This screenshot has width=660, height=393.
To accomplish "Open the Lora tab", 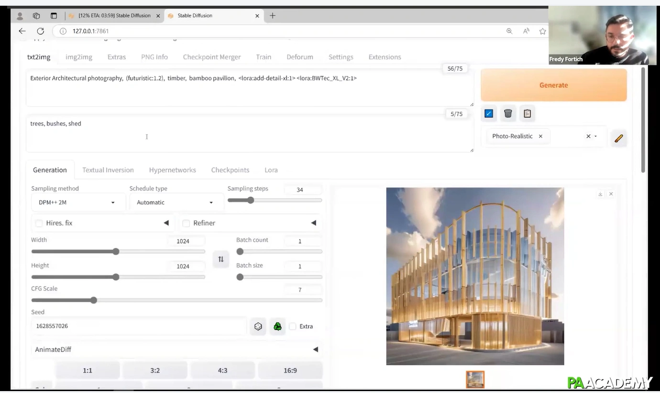I will pos(271,170).
